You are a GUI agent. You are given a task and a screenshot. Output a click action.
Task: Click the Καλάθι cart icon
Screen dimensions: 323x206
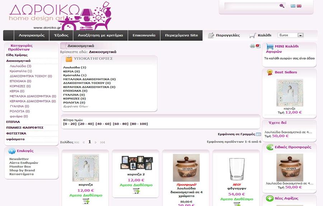point(253,35)
